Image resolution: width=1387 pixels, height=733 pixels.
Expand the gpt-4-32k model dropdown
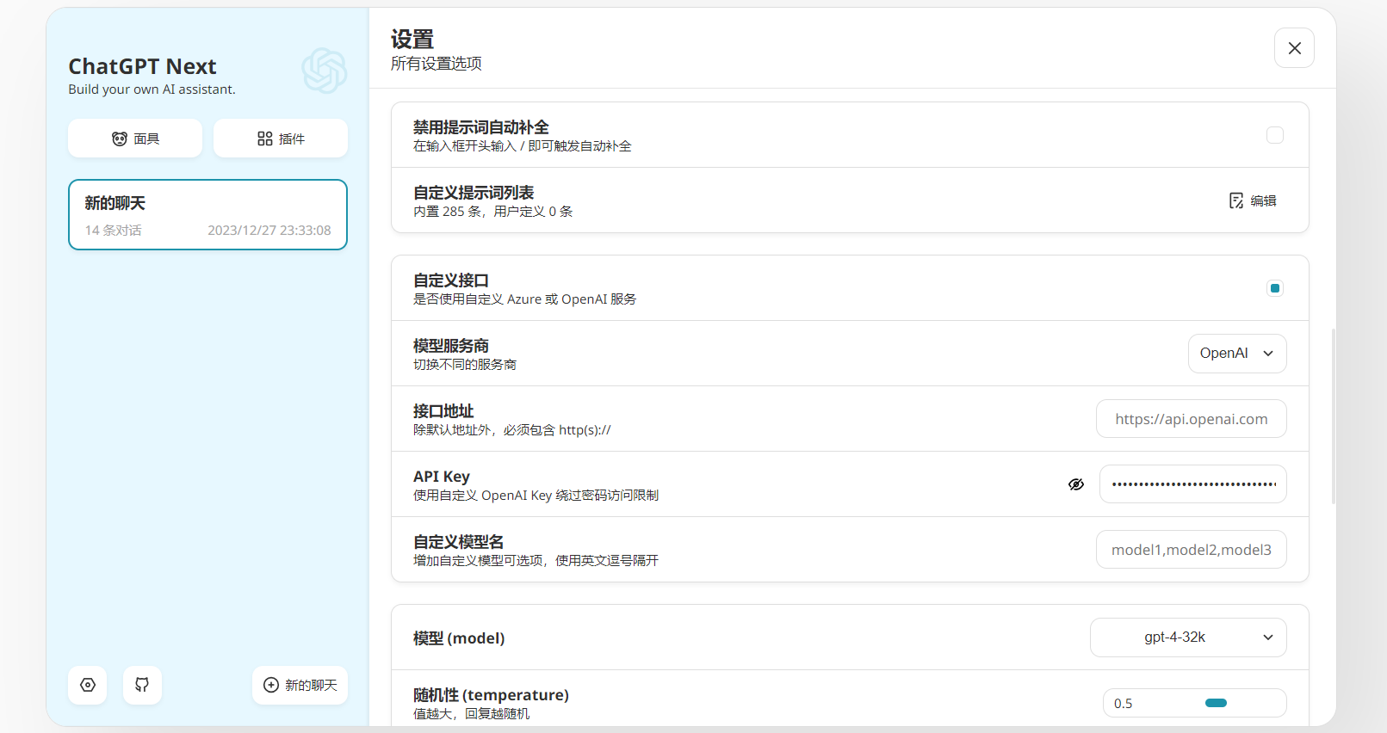point(1188,638)
